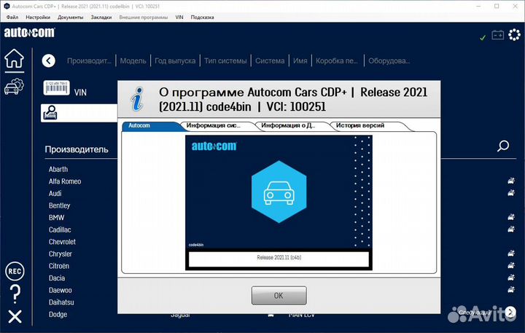
Task: Click the autocom logo in header
Action: tap(29, 33)
